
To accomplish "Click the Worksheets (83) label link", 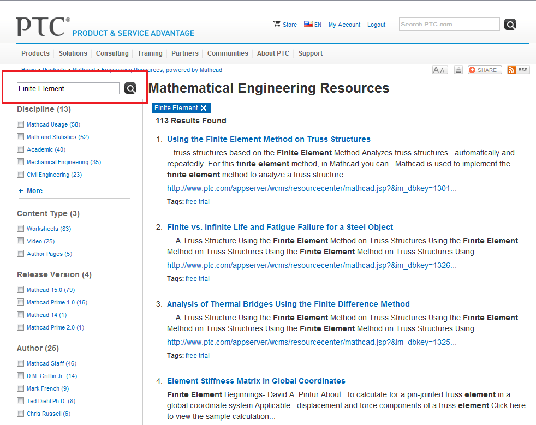I will [49, 229].
